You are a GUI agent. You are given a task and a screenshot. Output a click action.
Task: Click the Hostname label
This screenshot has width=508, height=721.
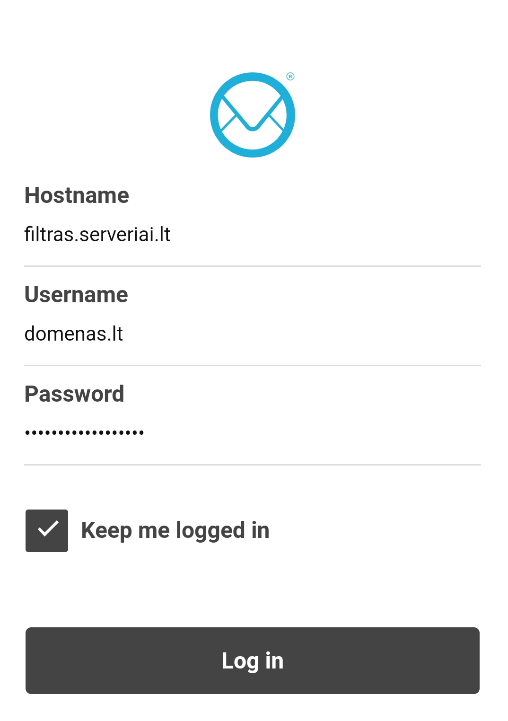click(77, 195)
